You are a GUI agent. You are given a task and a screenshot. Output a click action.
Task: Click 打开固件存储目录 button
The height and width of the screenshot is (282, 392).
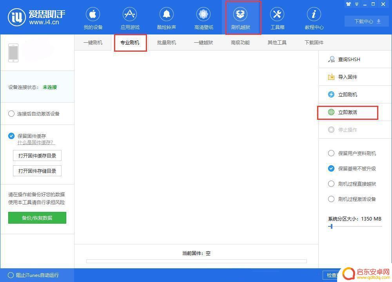37,171
